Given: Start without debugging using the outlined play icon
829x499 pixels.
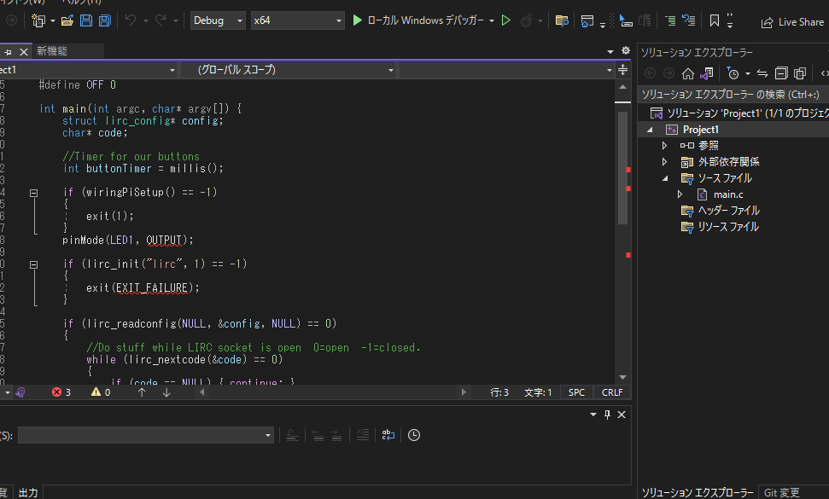Looking at the screenshot, I should [506, 20].
